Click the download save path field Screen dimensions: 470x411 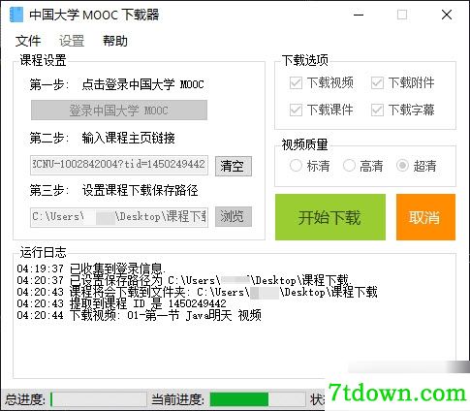pos(119,217)
